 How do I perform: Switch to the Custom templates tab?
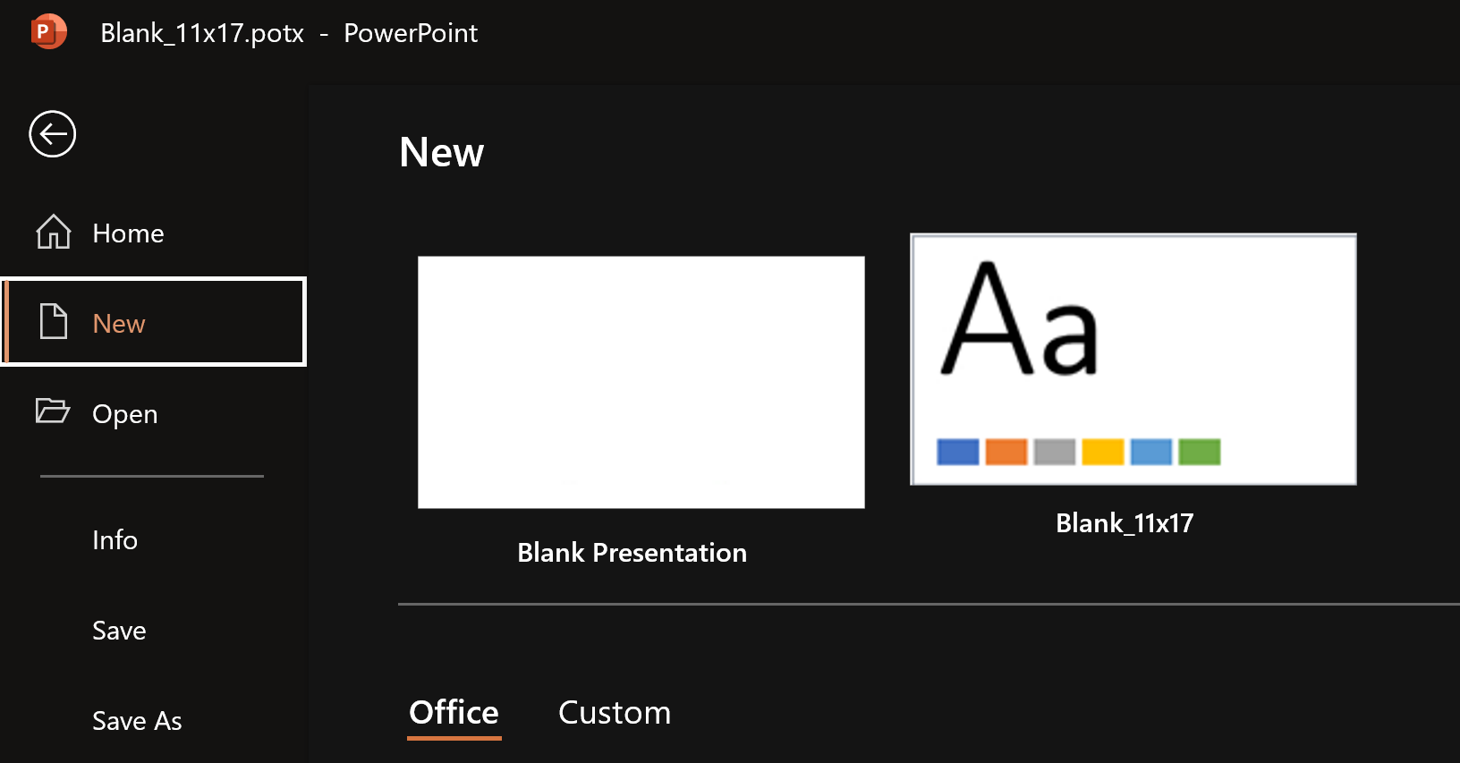tap(615, 713)
